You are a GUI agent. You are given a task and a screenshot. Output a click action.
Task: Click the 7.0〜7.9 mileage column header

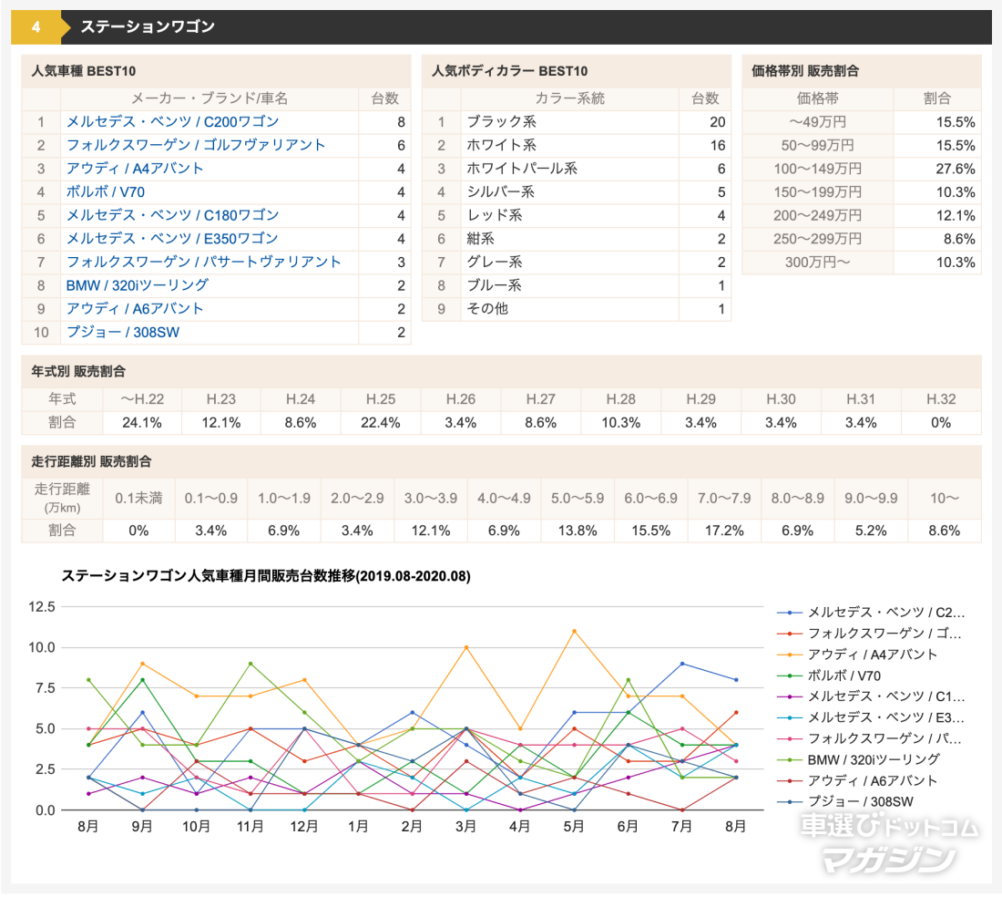(x=724, y=498)
